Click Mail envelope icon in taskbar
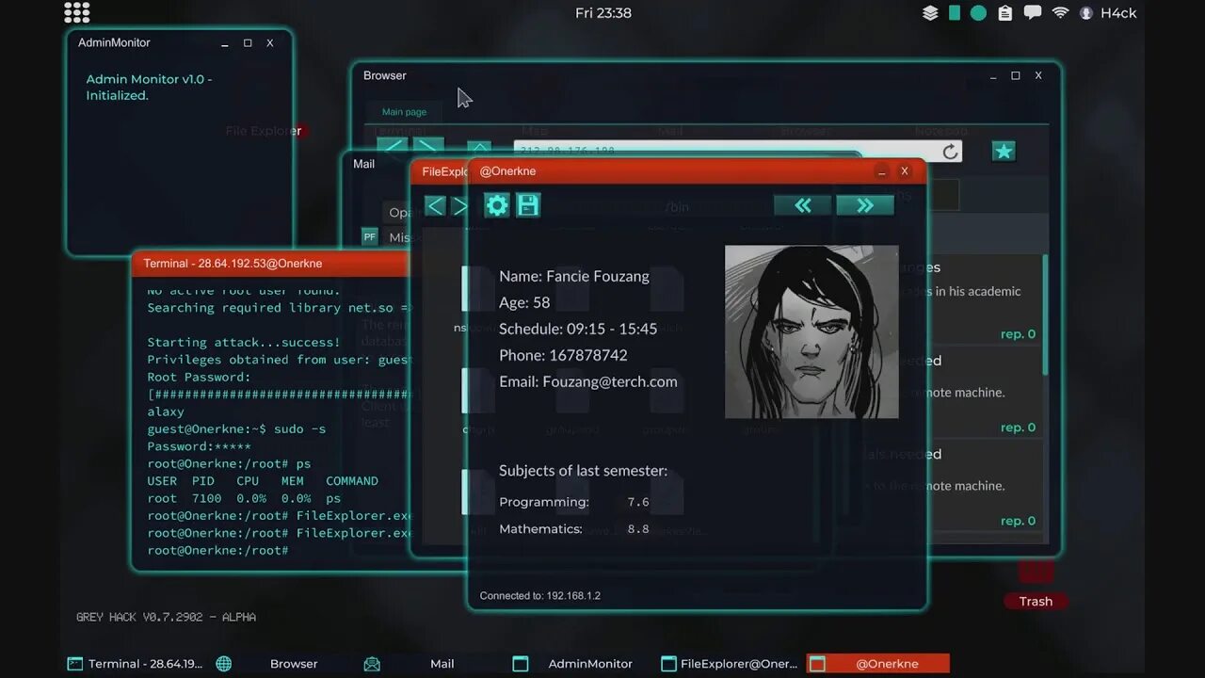The height and width of the screenshot is (678, 1205). 372,664
